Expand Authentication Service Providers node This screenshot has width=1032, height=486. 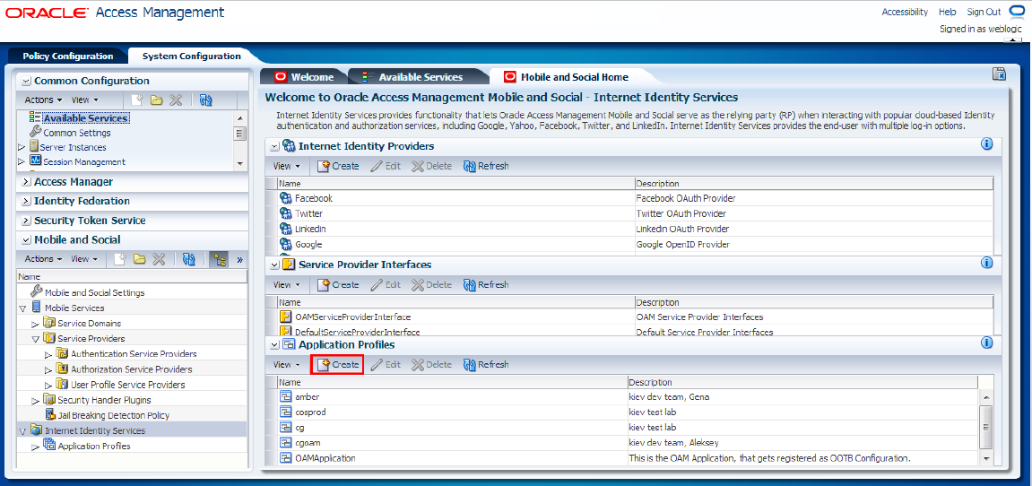click(x=48, y=354)
